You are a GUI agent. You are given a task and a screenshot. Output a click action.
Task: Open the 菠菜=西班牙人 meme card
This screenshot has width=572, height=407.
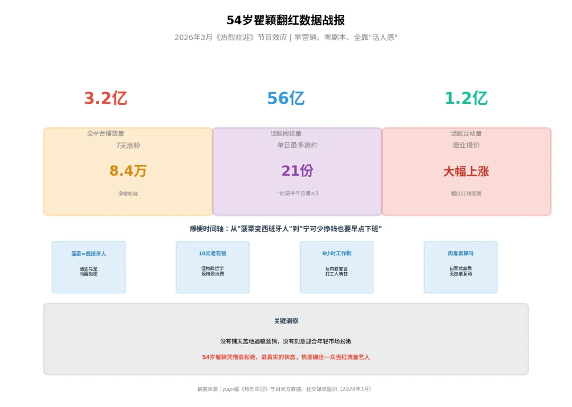click(88, 267)
